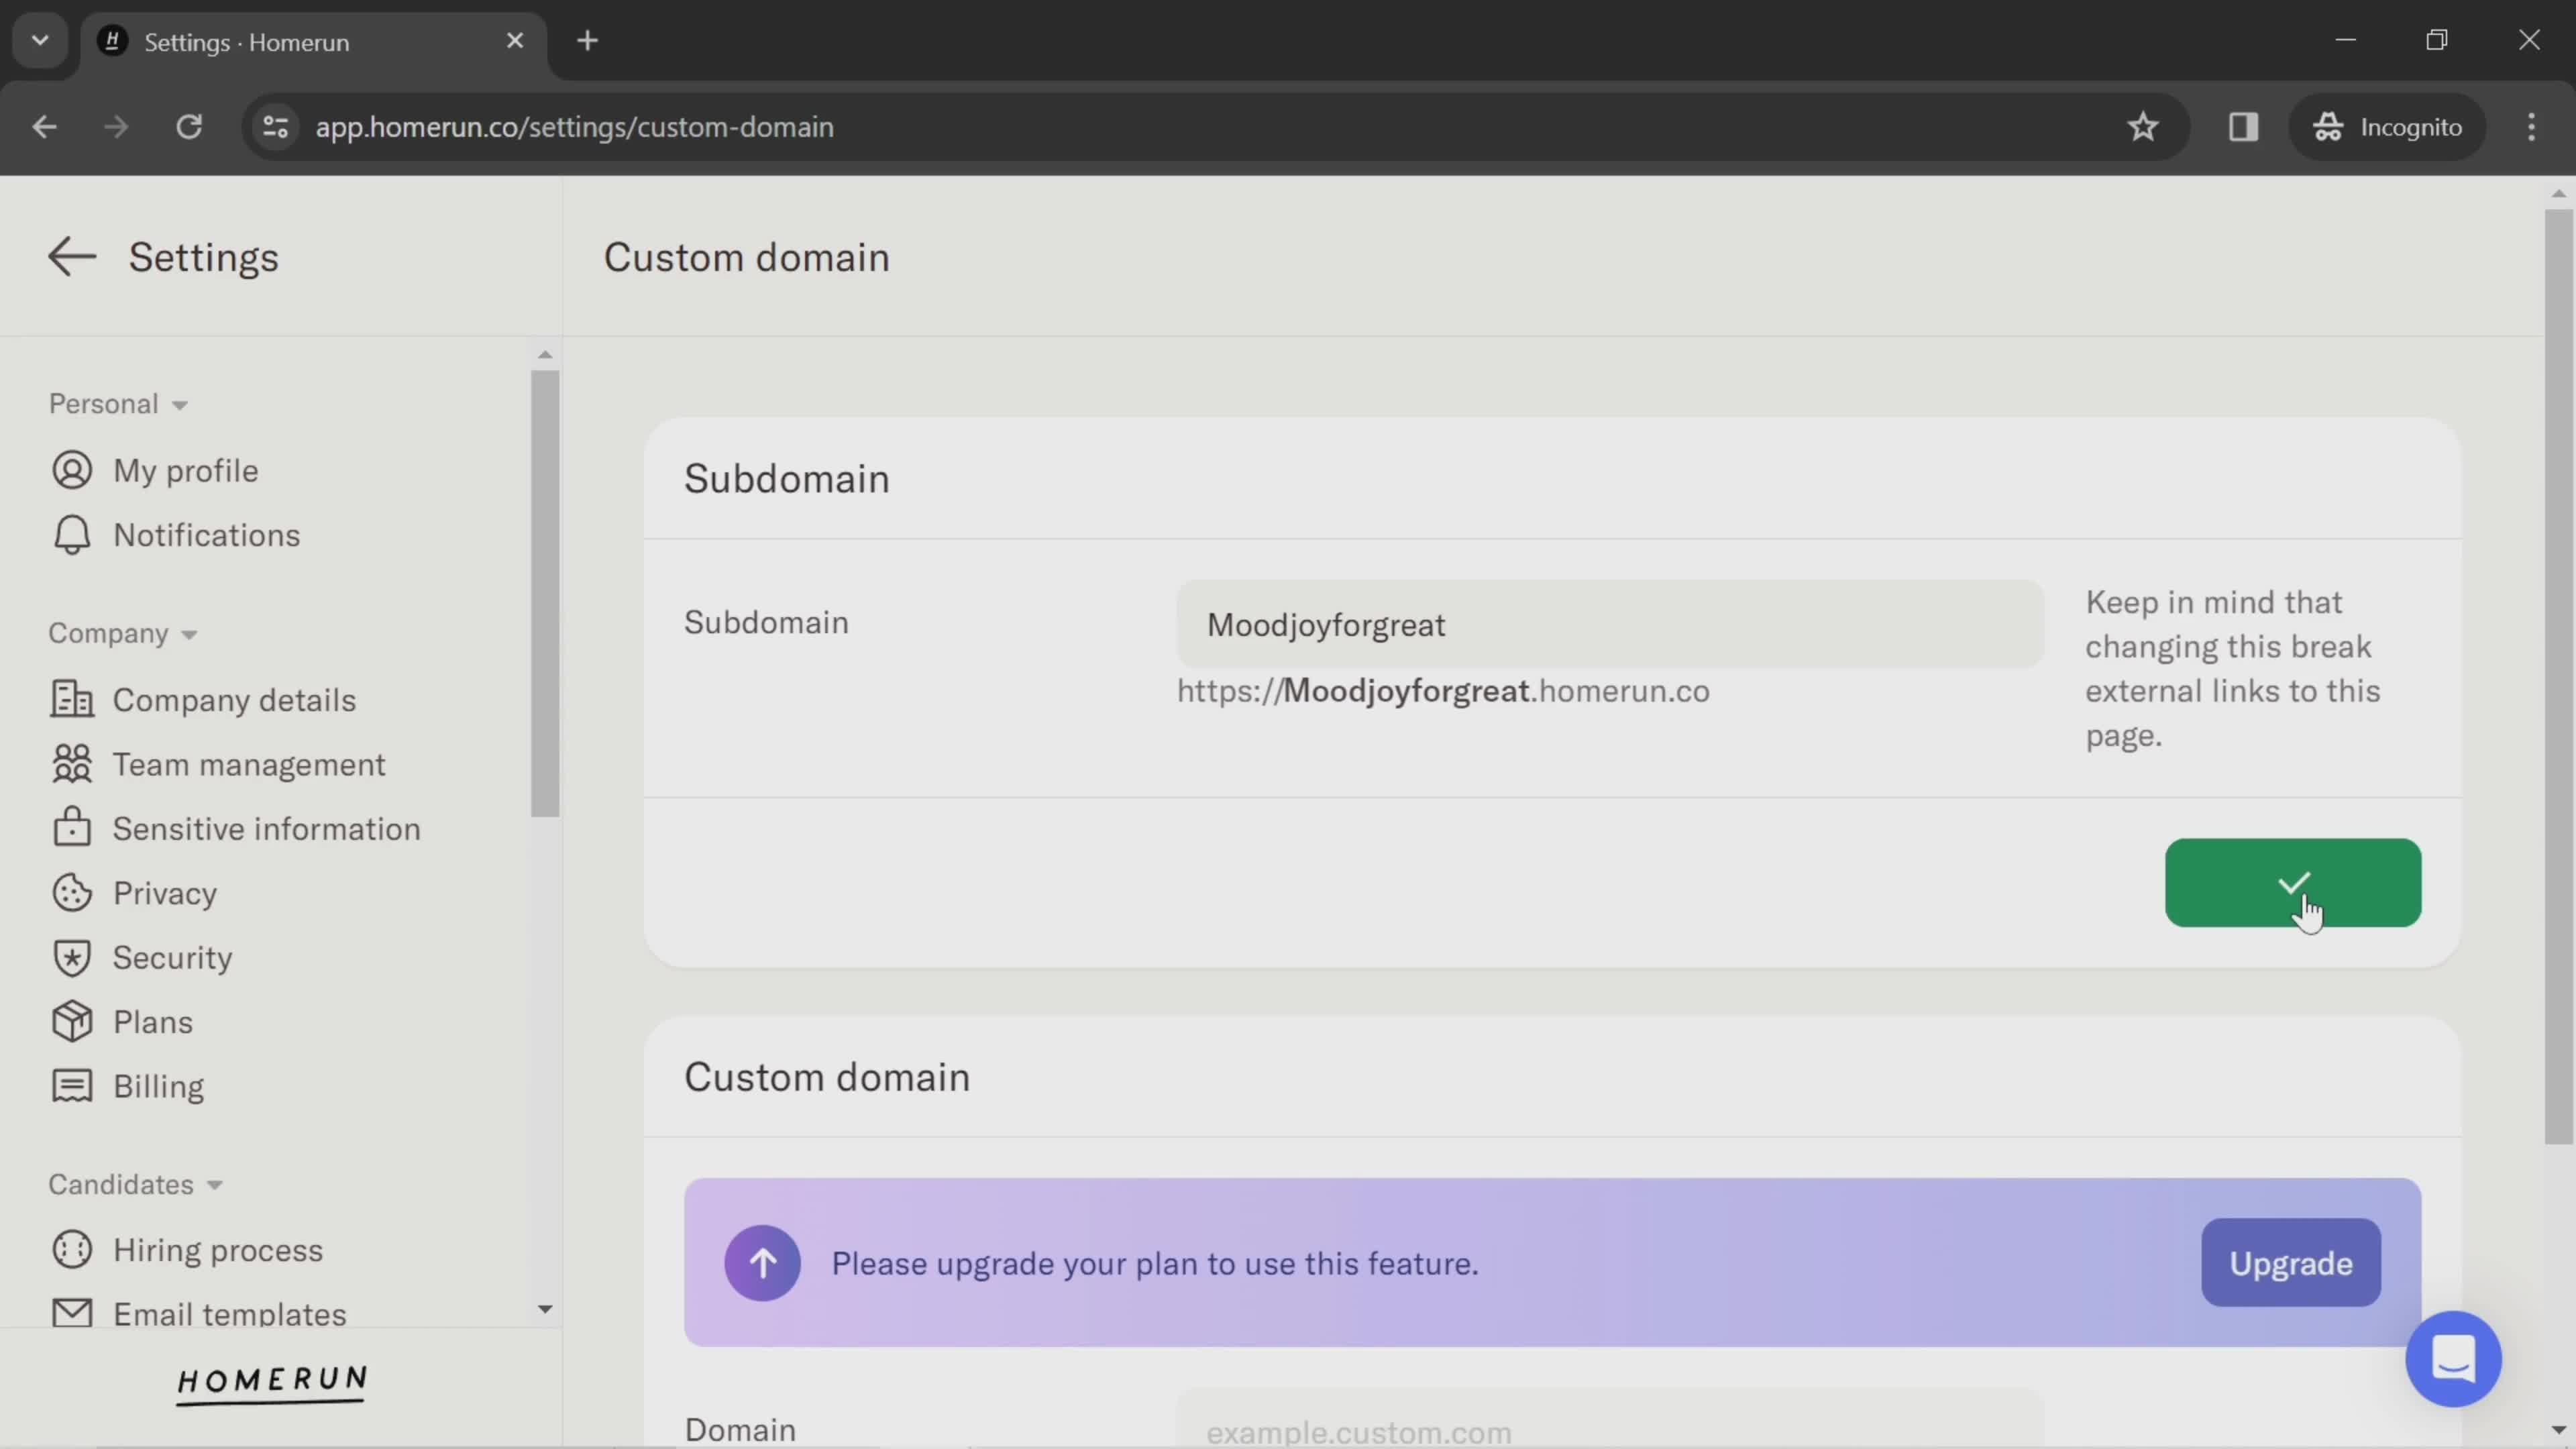Click the Notifications bell icon
The image size is (2576, 1449).
(x=72, y=535)
